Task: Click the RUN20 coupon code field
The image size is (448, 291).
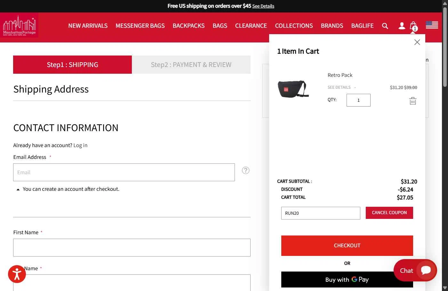Action: pyautogui.click(x=321, y=213)
